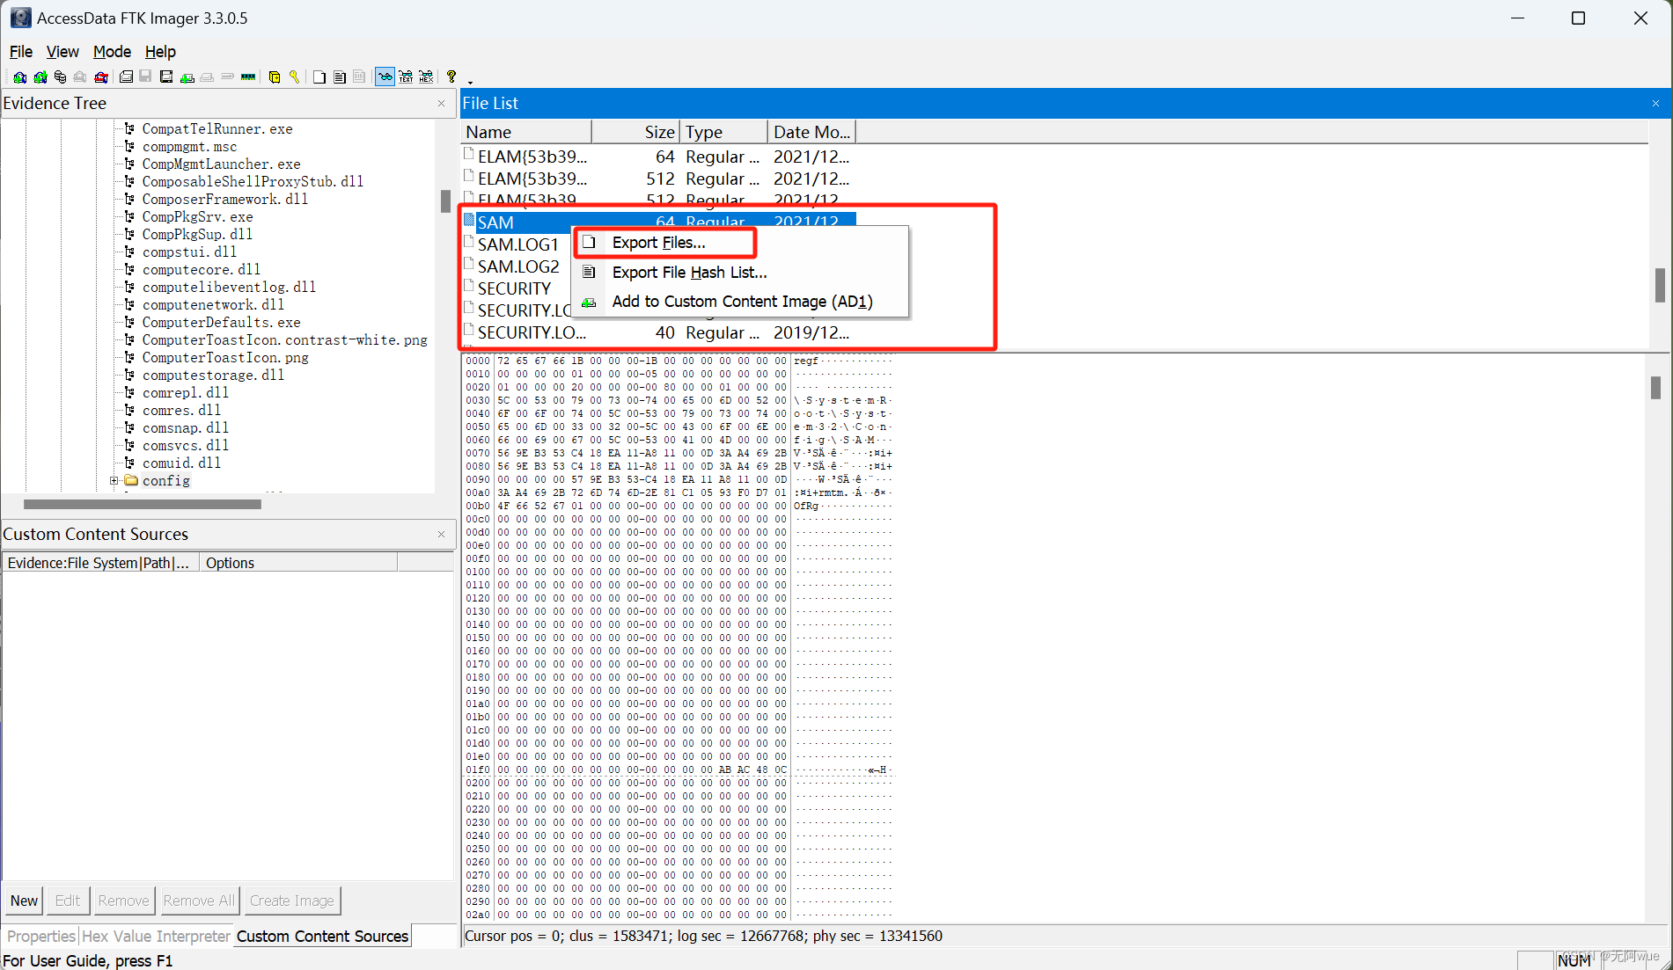
Task: Sort File List by Type column
Action: 723,132
